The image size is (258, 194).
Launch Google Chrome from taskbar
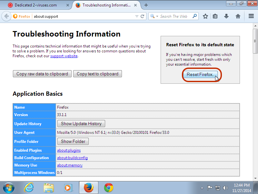[x=109, y=188]
